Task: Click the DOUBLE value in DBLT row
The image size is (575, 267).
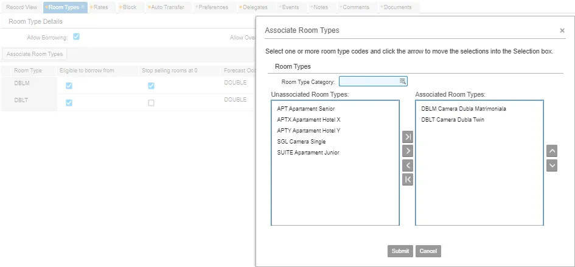Action: pos(235,100)
